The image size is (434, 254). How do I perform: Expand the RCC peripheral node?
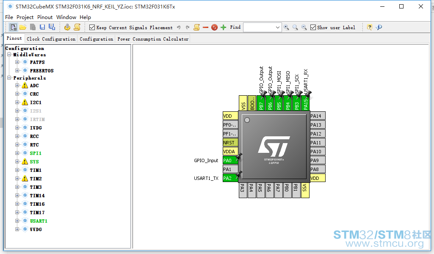(x=17, y=136)
